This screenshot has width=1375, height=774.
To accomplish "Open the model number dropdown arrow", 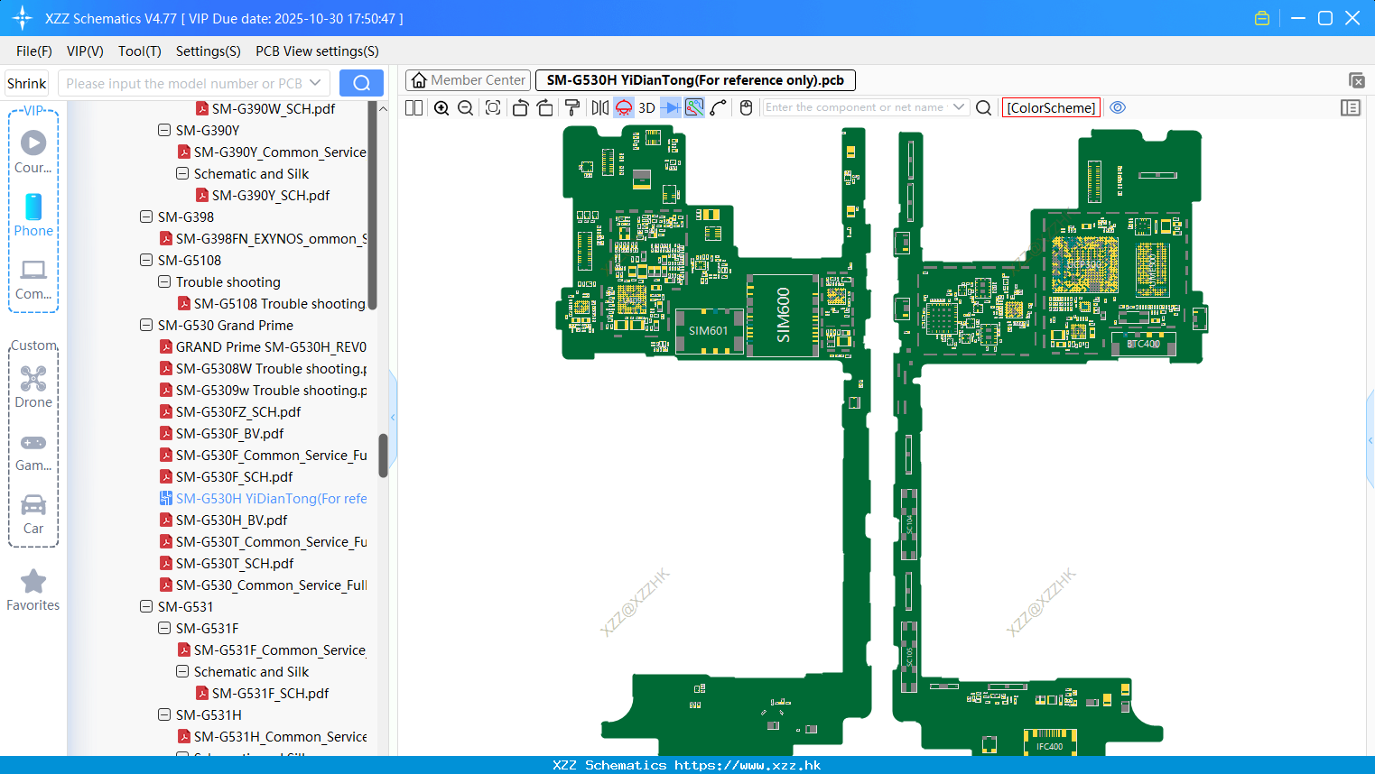I will [315, 83].
